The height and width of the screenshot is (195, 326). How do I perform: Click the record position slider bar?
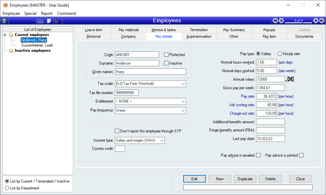tap(298, 22)
